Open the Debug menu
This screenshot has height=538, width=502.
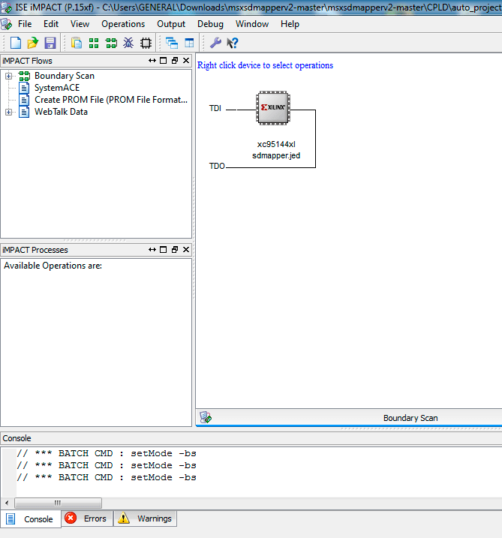pos(210,24)
